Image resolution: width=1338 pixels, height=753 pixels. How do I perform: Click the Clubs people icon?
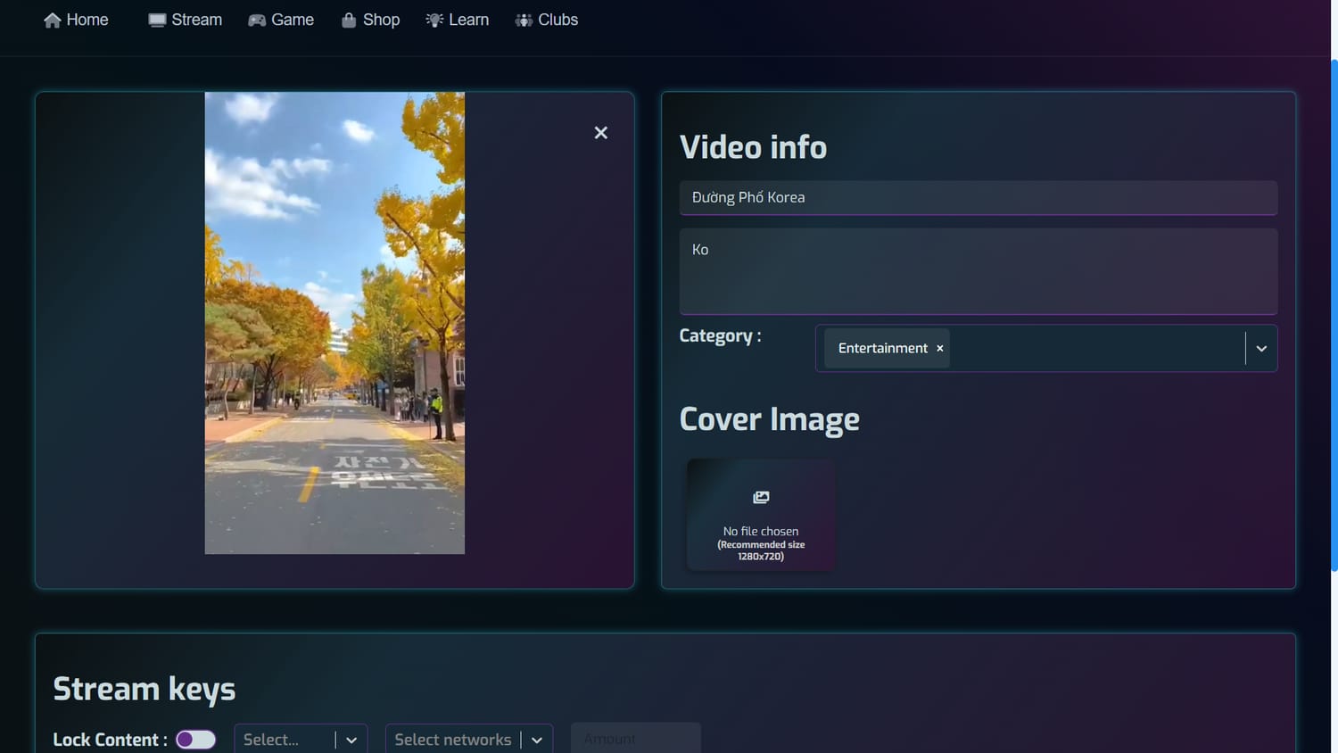(x=524, y=20)
